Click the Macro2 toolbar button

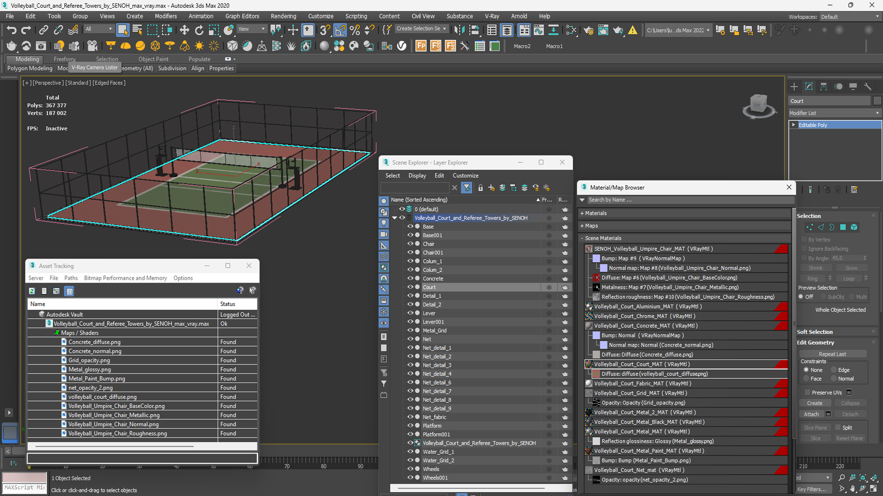click(x=522, y=46)
